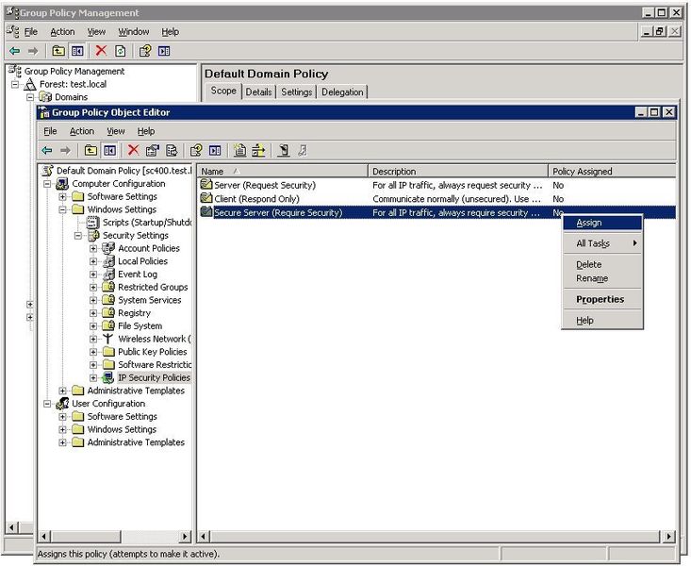Image resolution: width=691 pixels, height=566 pixels.
Task: Select Scripts (Startup/Shutdown) tree item
Action: (147, 223)
